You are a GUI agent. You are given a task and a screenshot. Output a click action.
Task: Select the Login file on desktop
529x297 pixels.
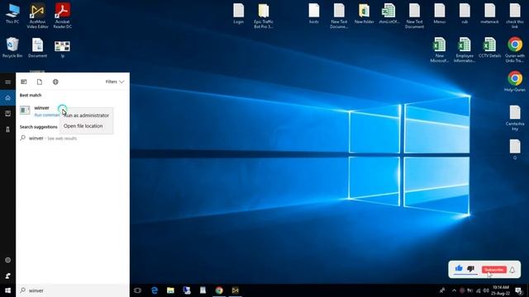tap(239, 14)
